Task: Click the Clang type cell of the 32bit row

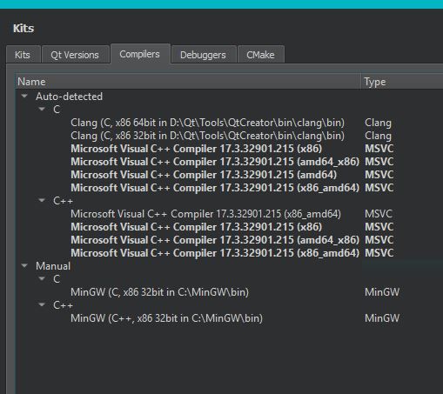Action: 378,136
